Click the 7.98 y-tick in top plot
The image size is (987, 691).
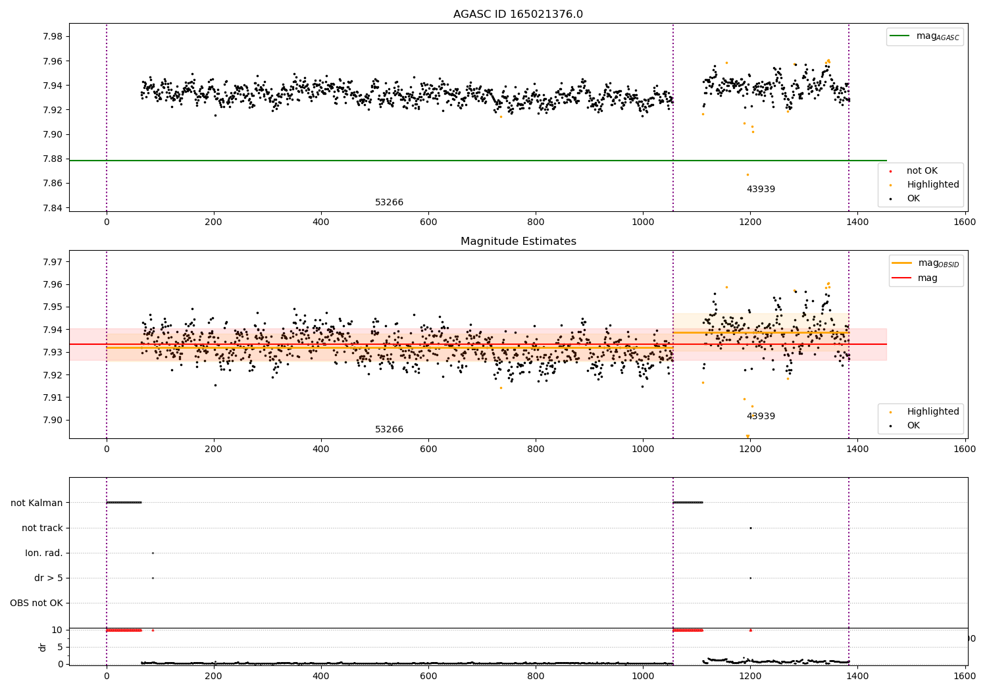coord(53,37)
